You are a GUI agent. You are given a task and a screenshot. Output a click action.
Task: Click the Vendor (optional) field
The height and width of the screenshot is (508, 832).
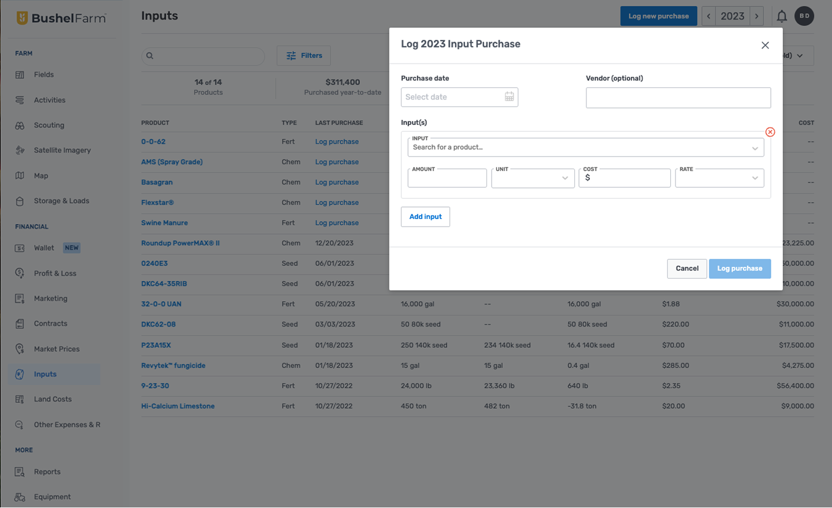[x=678, y=98]
